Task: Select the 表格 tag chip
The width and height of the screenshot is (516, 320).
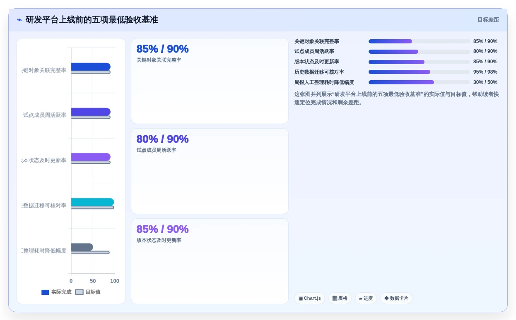Action: (340, 298)
